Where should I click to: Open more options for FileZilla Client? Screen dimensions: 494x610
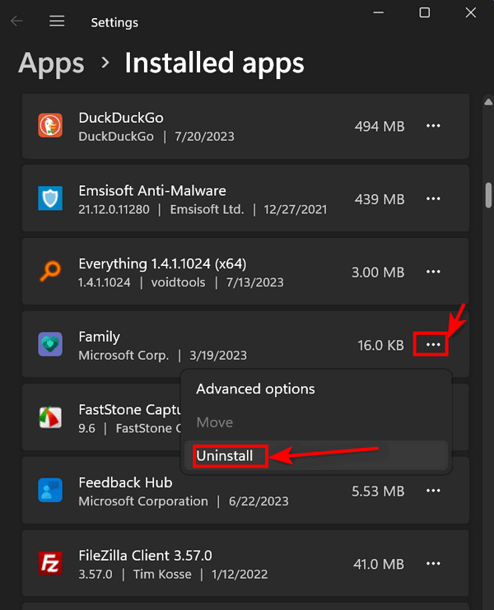(433, 563)
